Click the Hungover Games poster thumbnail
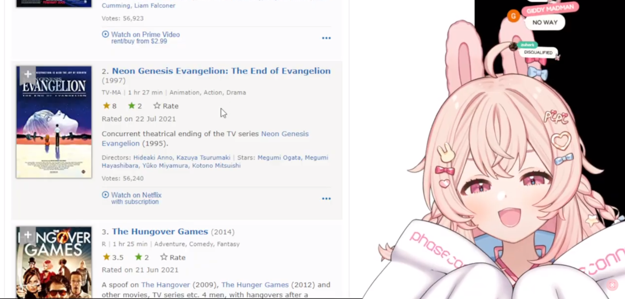The image size is (625, 299). [54, 262]
